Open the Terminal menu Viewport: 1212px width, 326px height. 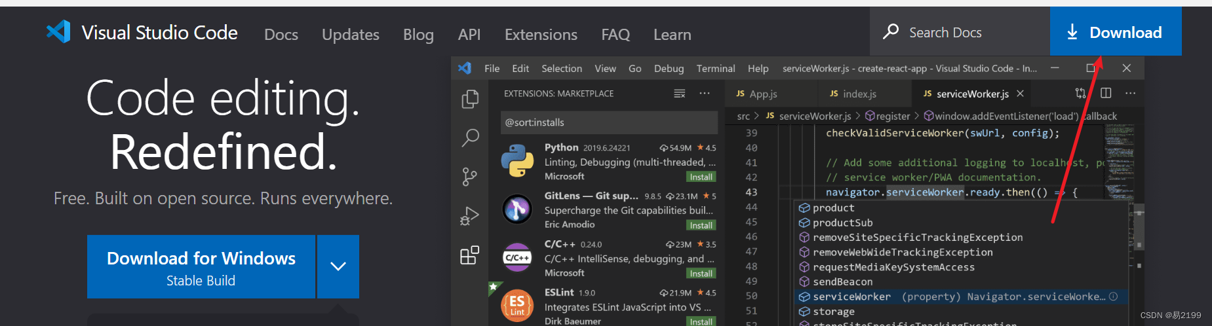[716, 68]
